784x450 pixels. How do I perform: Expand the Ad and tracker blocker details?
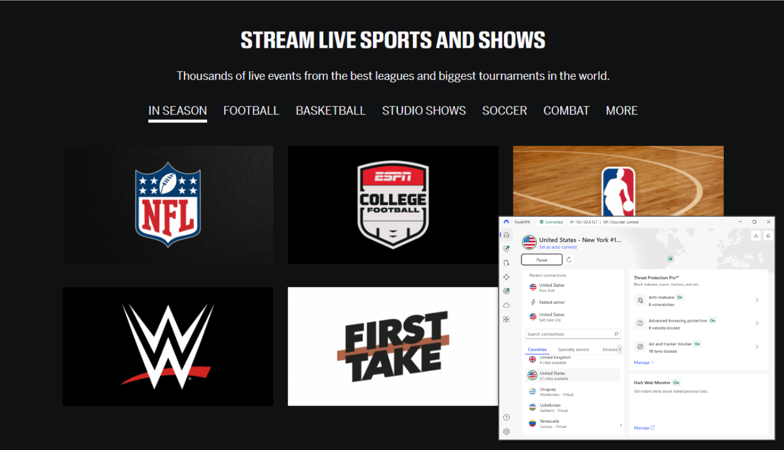(x=757, y=346)
